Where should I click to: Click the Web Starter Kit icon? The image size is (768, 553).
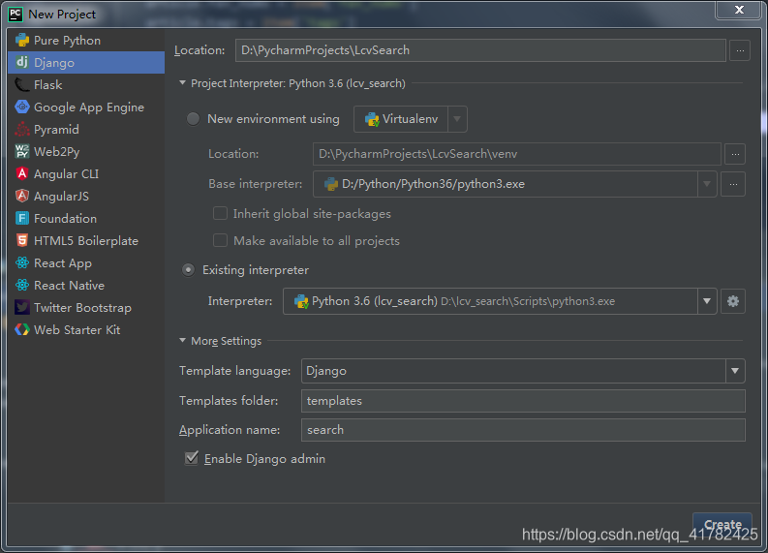pos(22,329)
